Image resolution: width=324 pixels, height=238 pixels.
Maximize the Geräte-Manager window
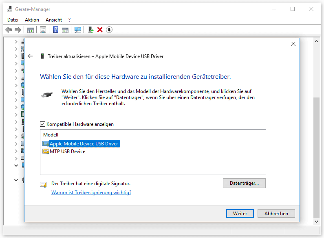pyautogui.click(x=293, y=9)
